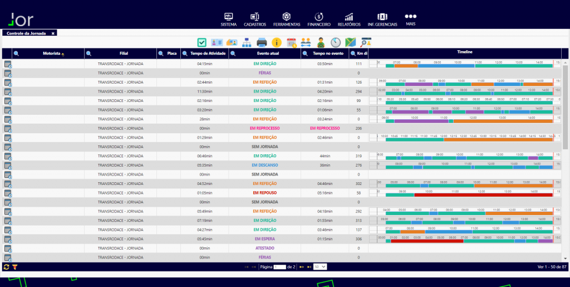The height and width of the screenshot is (287, 570).
Task: Click the page number input field
Action: tap(280, 267)
